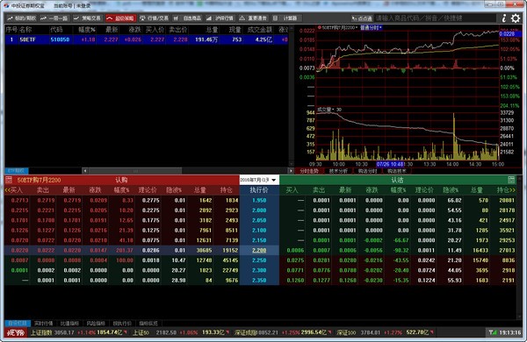Expand the 普通分时 chart type dropdown
The image size is (527, 342).
(372, 27)
